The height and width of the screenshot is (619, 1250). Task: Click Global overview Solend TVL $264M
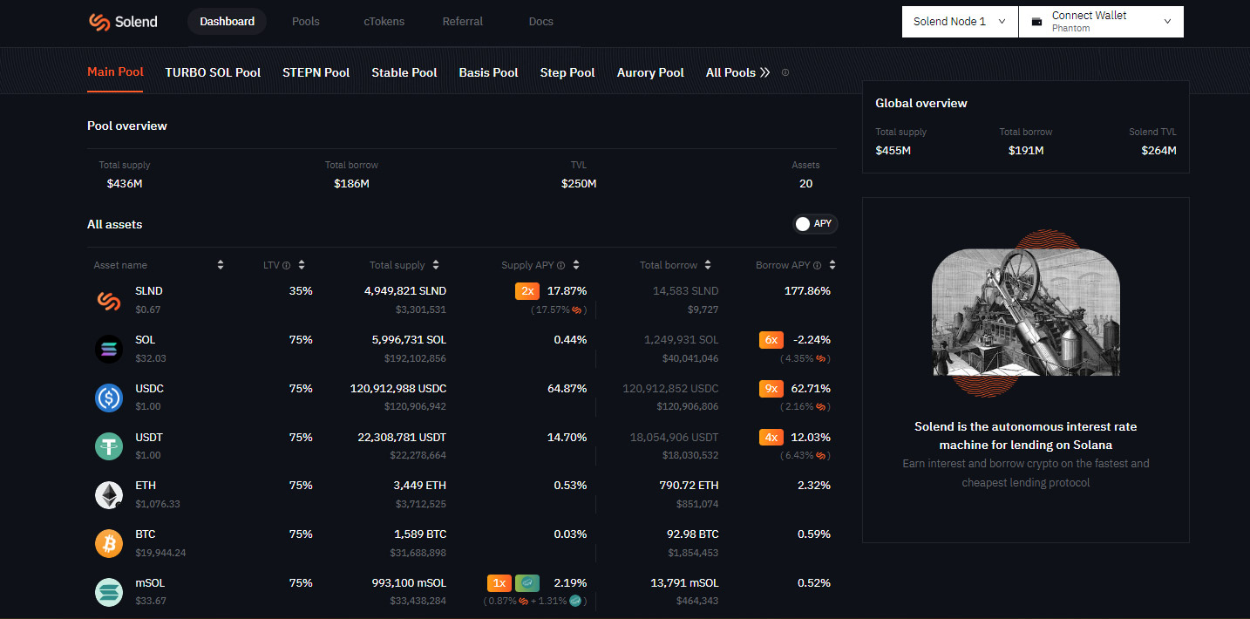click(1159, 151)
